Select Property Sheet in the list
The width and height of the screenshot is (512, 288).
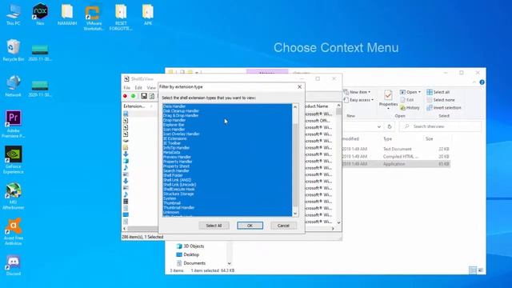tap(227, 166)
